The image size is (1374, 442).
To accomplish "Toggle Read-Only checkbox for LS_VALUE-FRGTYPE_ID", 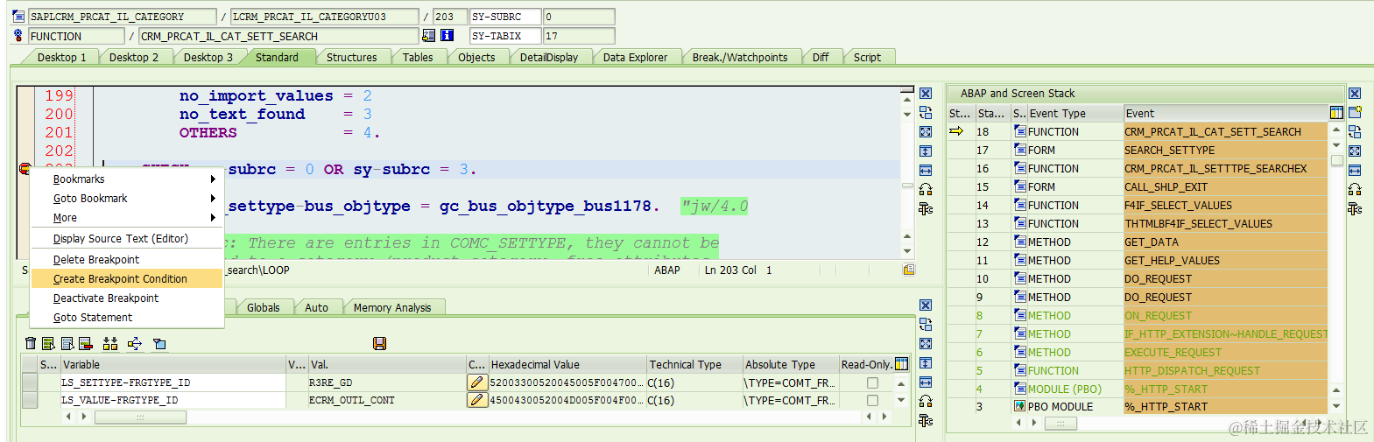I will (872, 400).
